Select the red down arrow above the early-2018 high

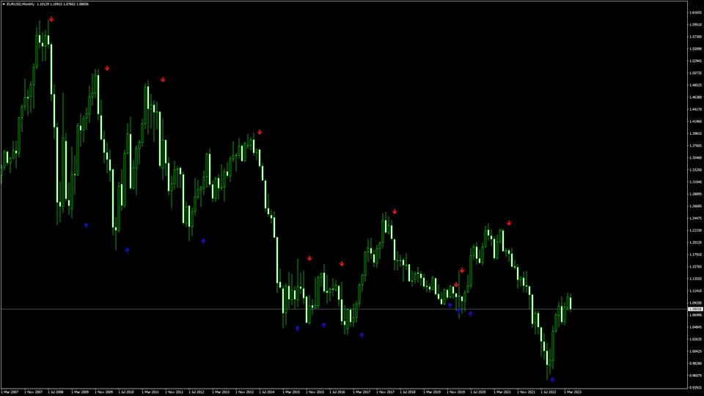[x=395, y=211]
